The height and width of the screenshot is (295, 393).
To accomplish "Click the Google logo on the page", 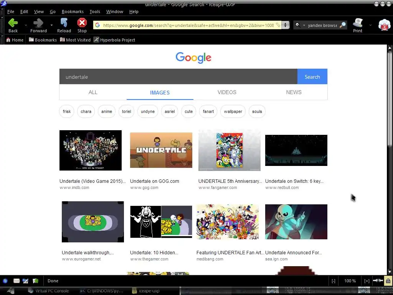I will tap(193, 58).
